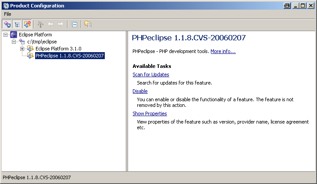Screen dimensions: 317x184
Task: Open the Show Properties link
Action: coord(150,113)
